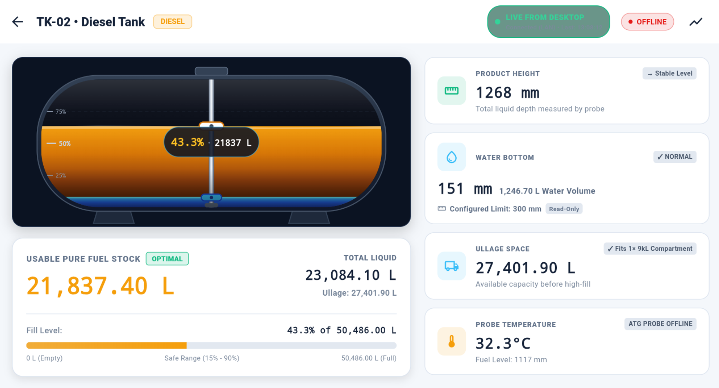Click the Configured Limit: 300 mm text
Screen dimensions: 719x388
click(495, 209)
